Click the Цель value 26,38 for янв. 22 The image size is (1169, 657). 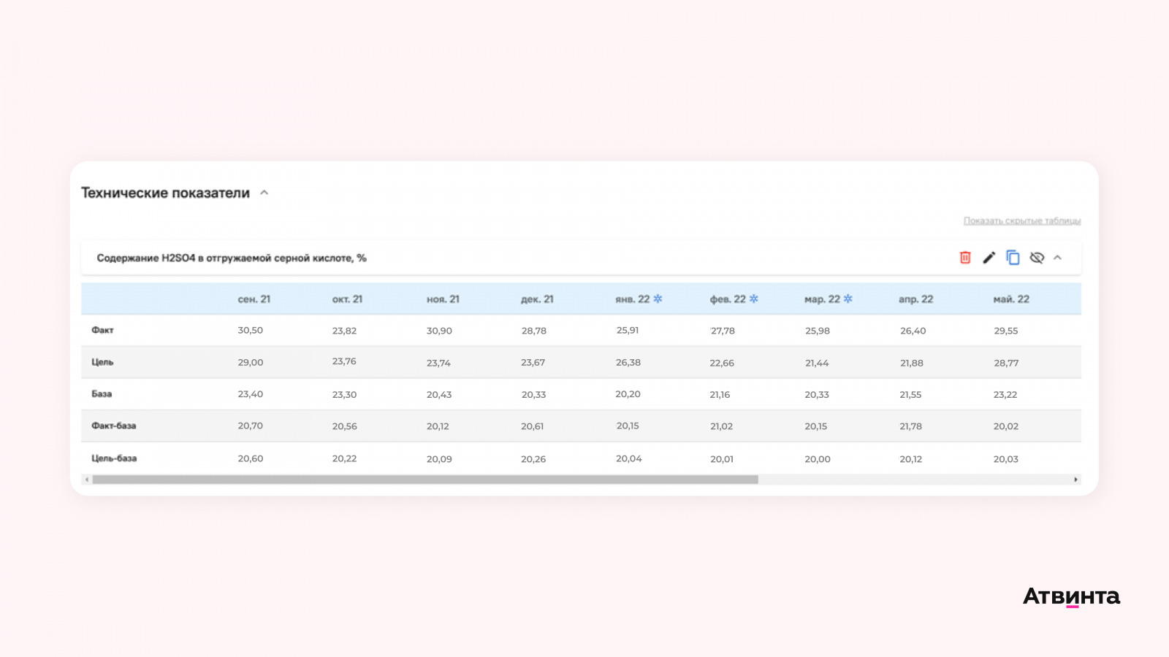(x=628, y=362)
